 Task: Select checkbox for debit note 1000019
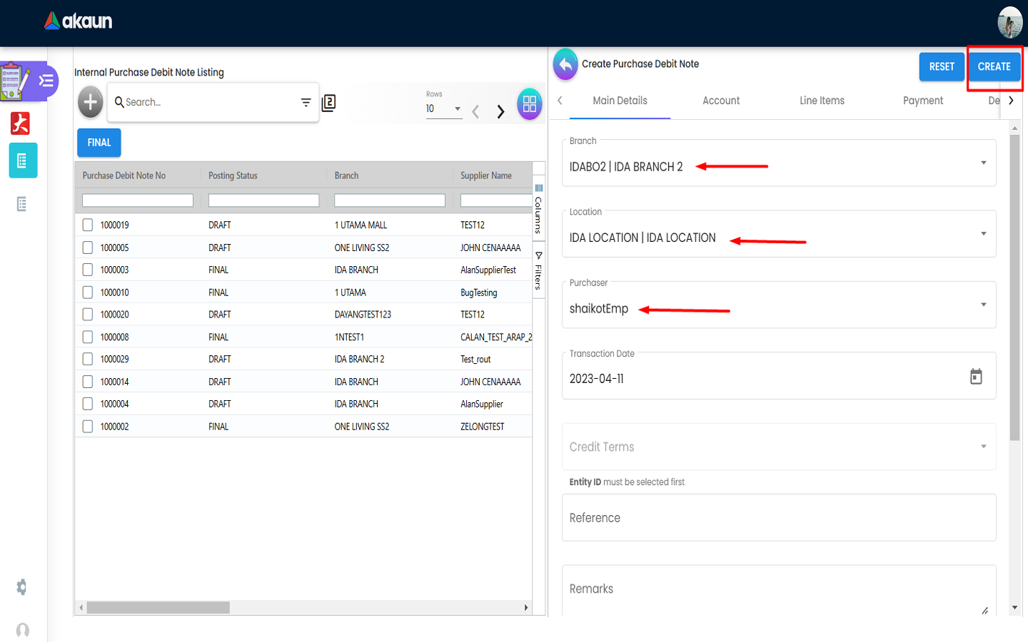88,225
